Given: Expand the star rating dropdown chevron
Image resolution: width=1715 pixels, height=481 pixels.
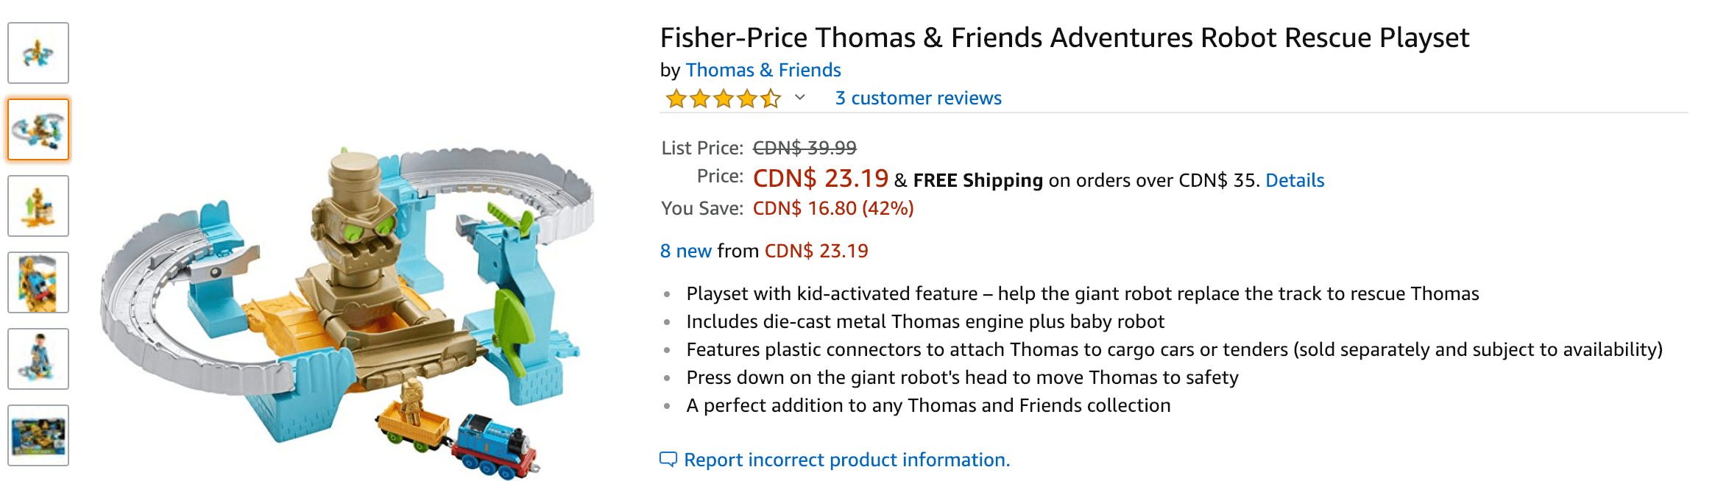Looking at the screenshot, I should tap(800, 98).
